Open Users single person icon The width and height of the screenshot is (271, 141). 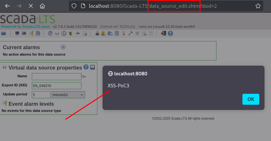(97, 33)
